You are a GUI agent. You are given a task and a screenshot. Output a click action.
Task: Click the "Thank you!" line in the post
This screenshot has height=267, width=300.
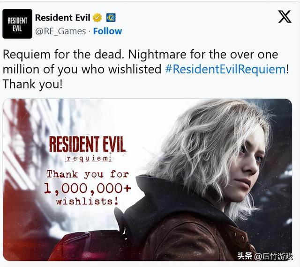click(32, 84)
